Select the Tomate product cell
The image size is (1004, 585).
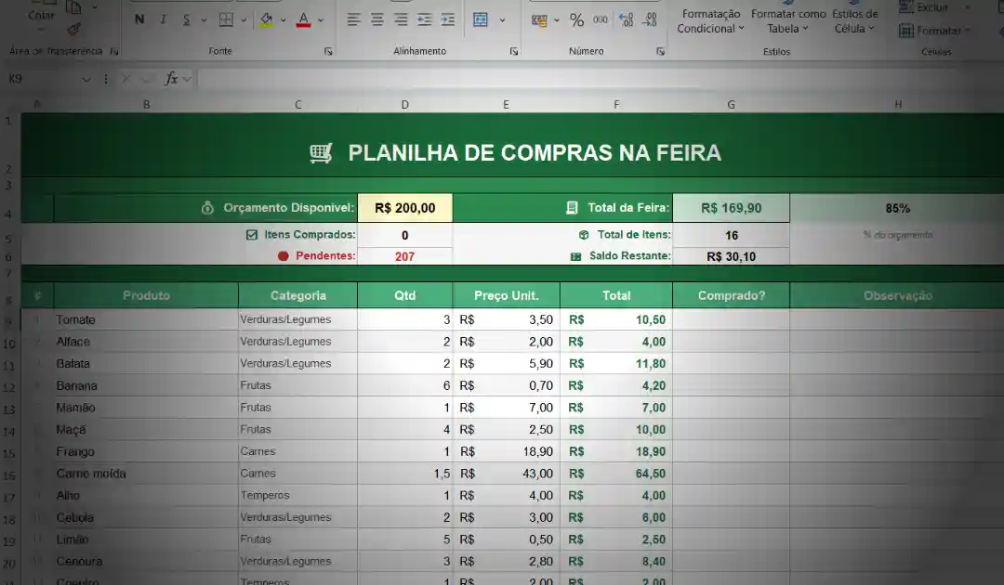coord(146,319)
